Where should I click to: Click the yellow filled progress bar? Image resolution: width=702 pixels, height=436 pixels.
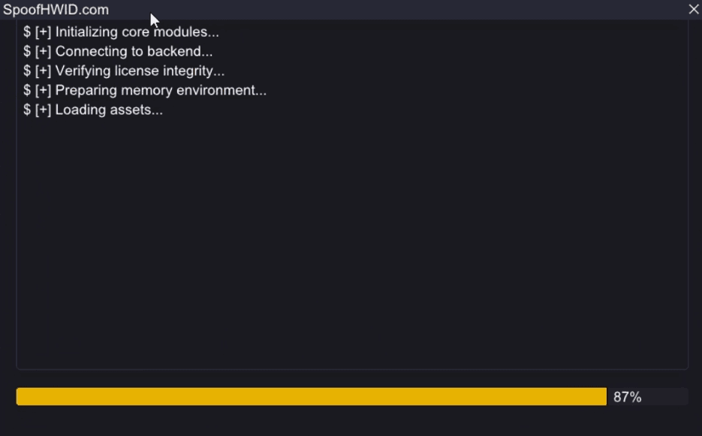(x=312, y=397)
